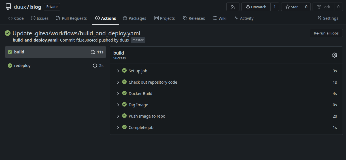The image size is (346, 160).
Task: Click green status icon on build job
Action: 10,52
